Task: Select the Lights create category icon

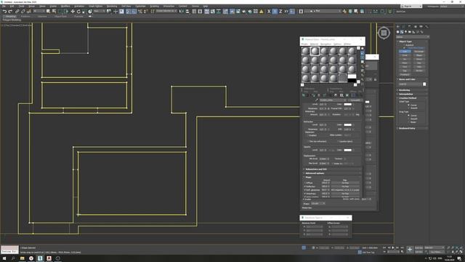Action: 406,32
